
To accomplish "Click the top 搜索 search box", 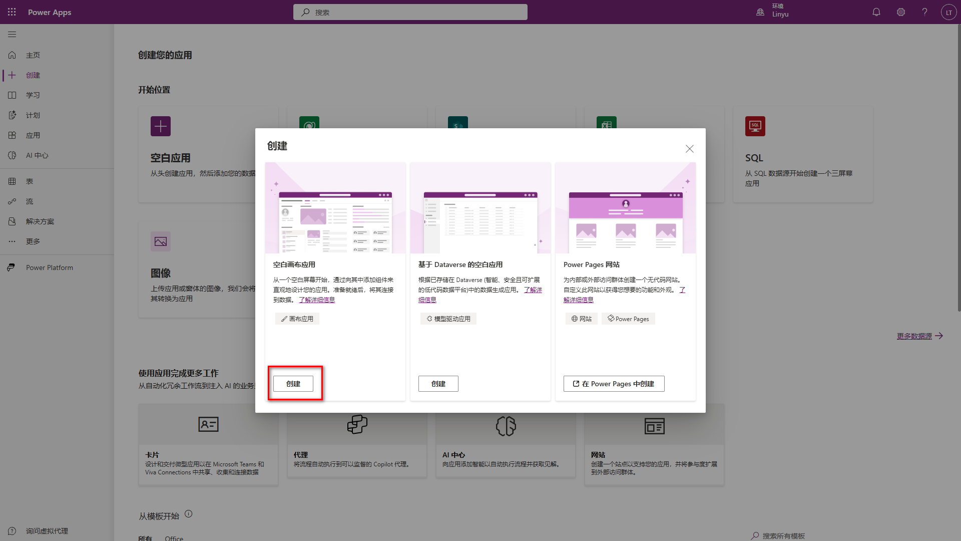I will tap(410, 12).
